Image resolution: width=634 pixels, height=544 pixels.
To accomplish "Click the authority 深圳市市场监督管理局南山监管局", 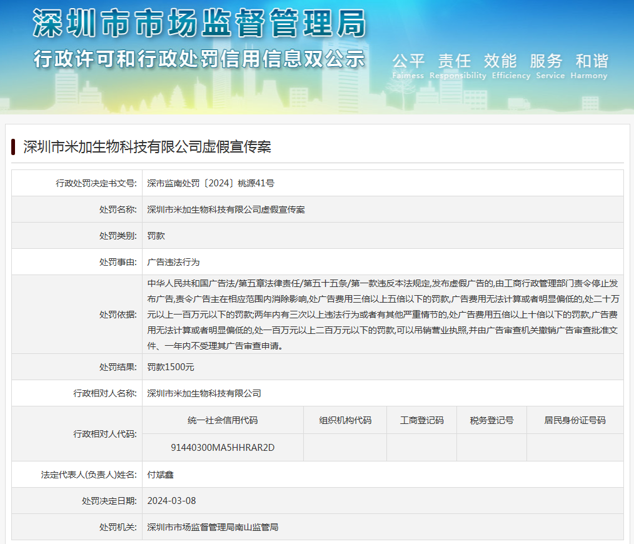I will (213, 527).
